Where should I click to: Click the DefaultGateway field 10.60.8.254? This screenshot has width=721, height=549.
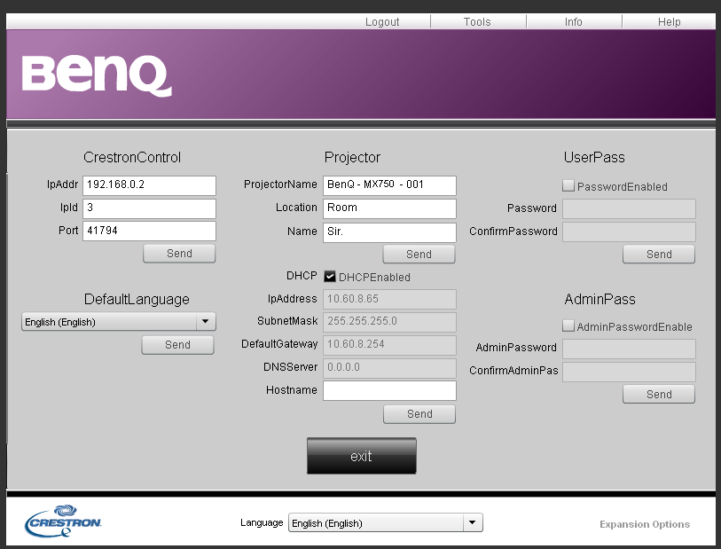pos(389,345)
